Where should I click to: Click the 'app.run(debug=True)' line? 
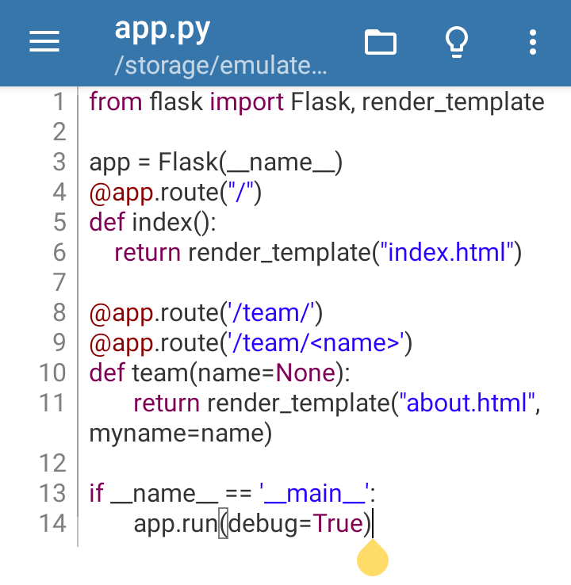(x=253, y=523)
